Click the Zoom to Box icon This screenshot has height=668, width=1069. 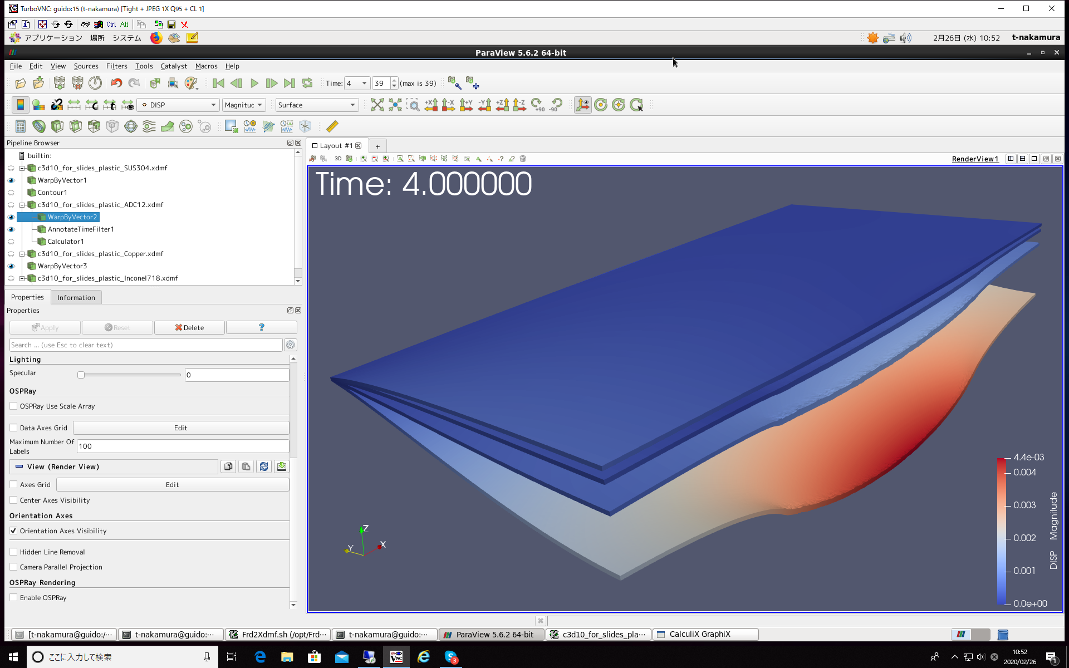(x=413, y=105)
